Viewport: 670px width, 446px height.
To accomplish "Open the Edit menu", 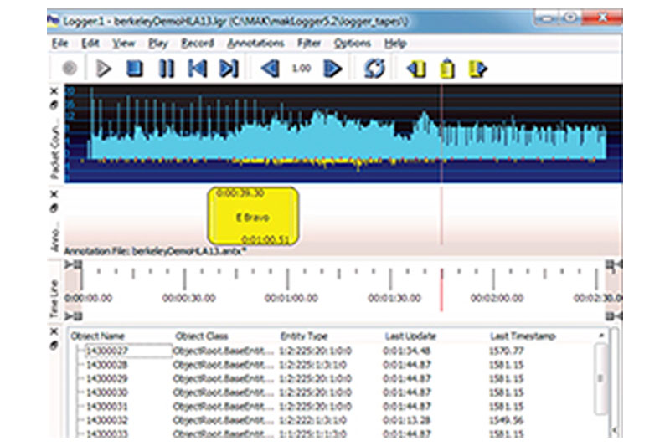I will click(90, 44).
